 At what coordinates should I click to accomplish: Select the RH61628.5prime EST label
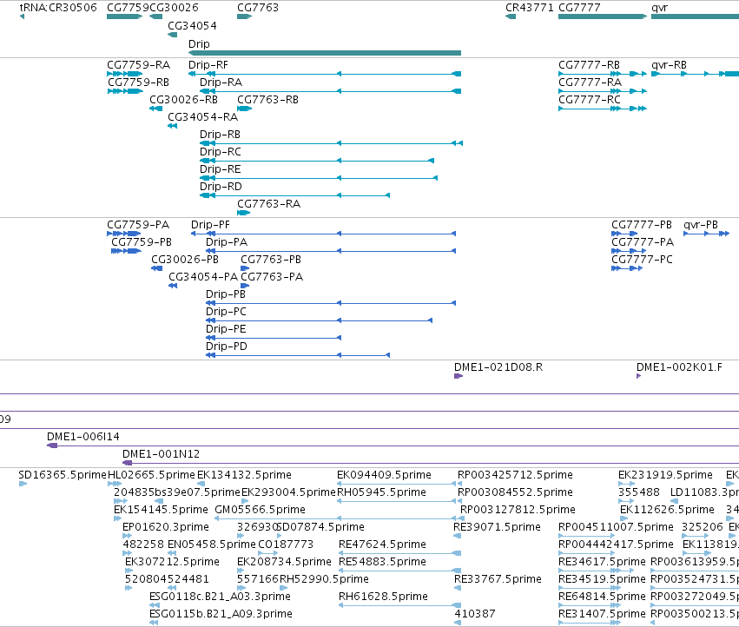coord(383,597)
